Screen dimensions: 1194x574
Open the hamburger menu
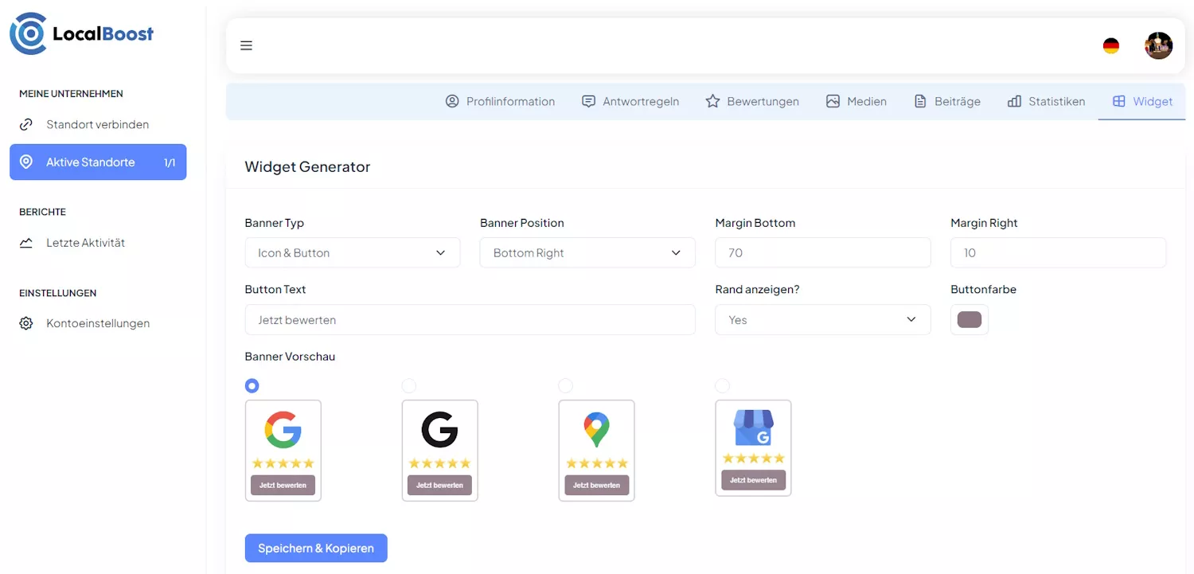247,45
